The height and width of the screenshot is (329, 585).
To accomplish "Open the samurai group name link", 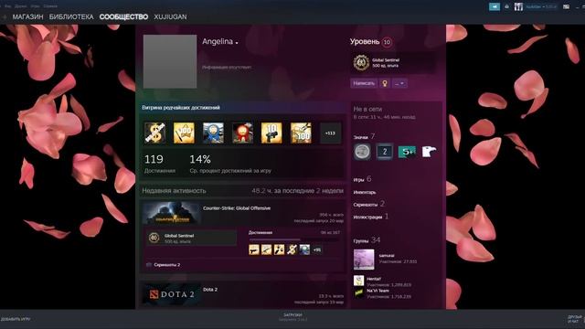I will click(x=387, y=256).
